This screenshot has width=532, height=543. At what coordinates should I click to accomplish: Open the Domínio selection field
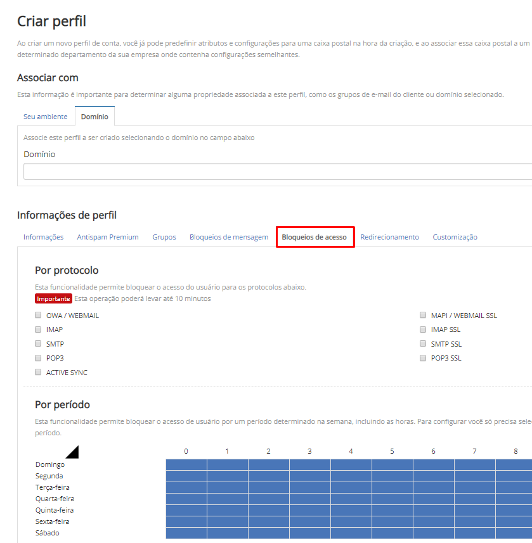click(x=277, y=172)
